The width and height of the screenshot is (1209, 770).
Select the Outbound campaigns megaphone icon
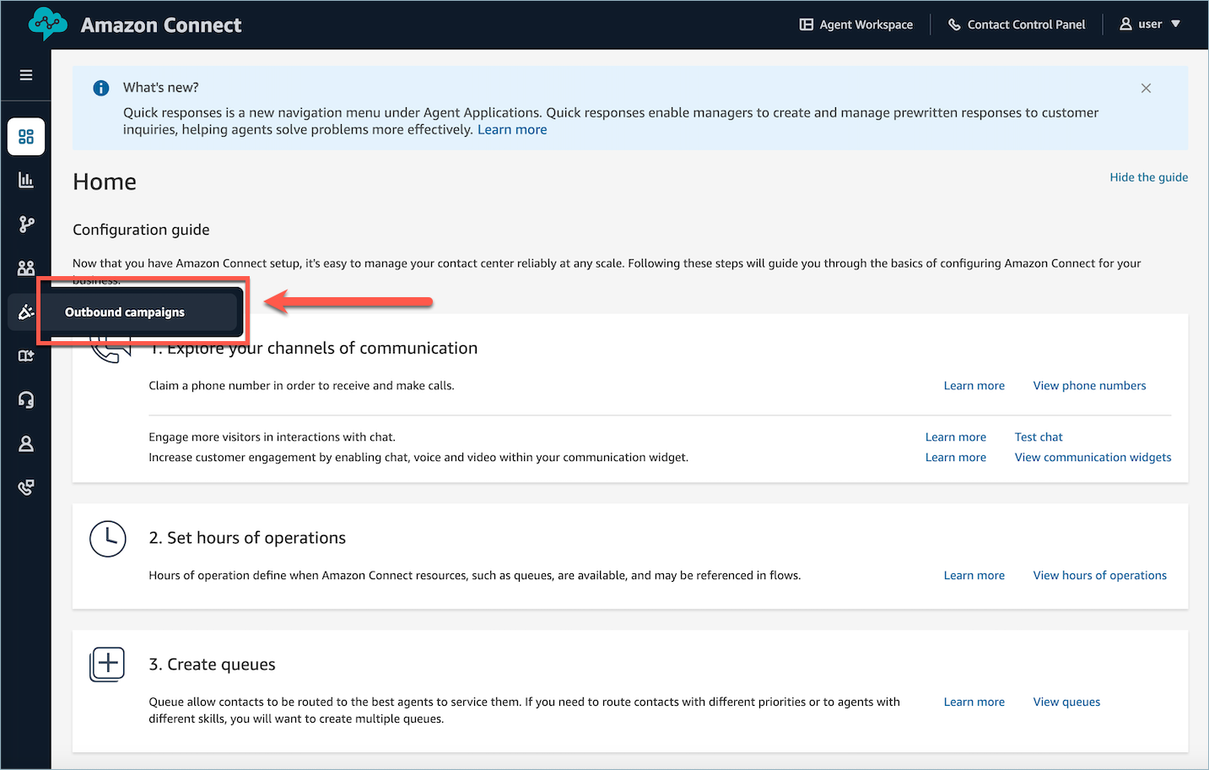point(26,312)
